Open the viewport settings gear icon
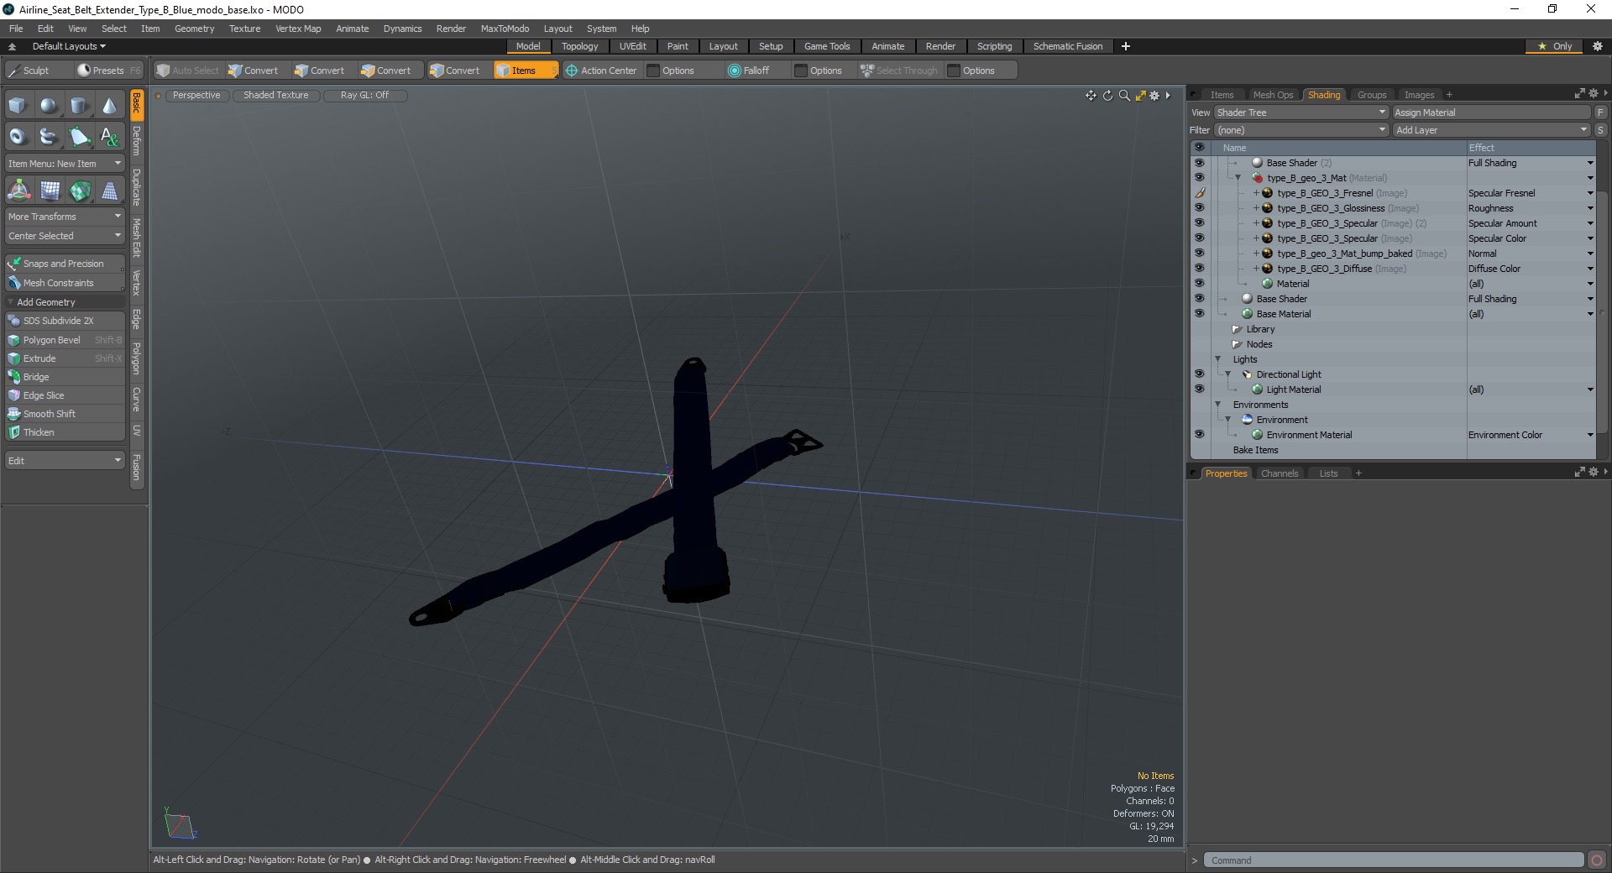The image size is (1612, 873). coord(1154,96)
